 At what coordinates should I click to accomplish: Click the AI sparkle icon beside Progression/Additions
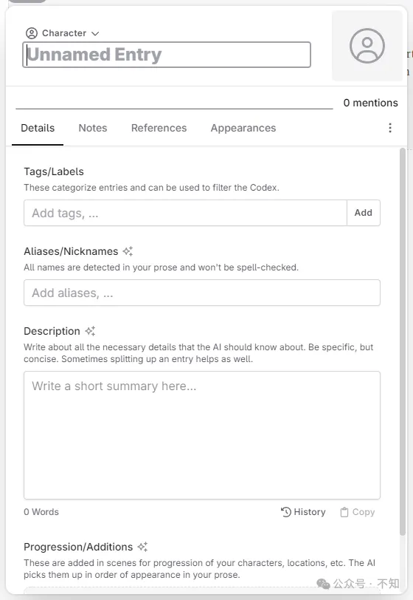click(x=142, y=547)
